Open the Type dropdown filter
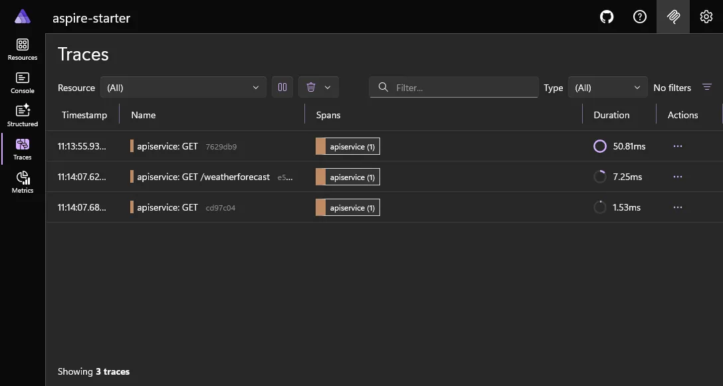 tap(607, 86)
